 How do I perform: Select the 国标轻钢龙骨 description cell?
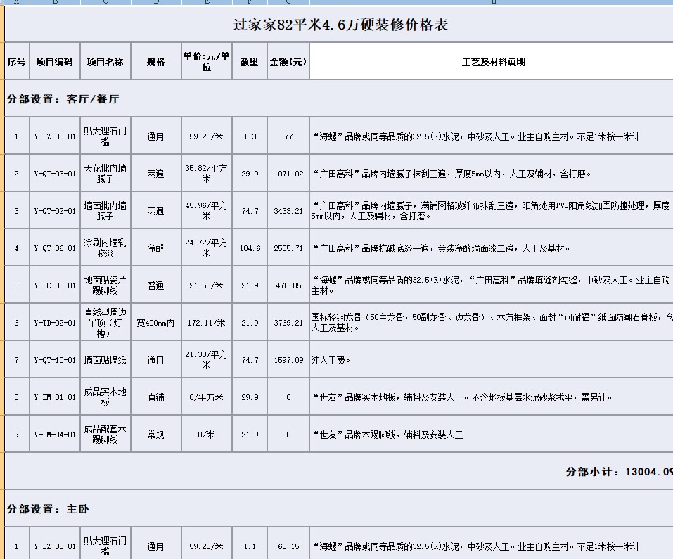tap(492, 323)
